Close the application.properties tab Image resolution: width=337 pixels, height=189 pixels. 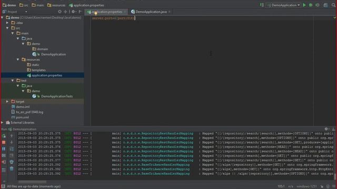(125, 12)
